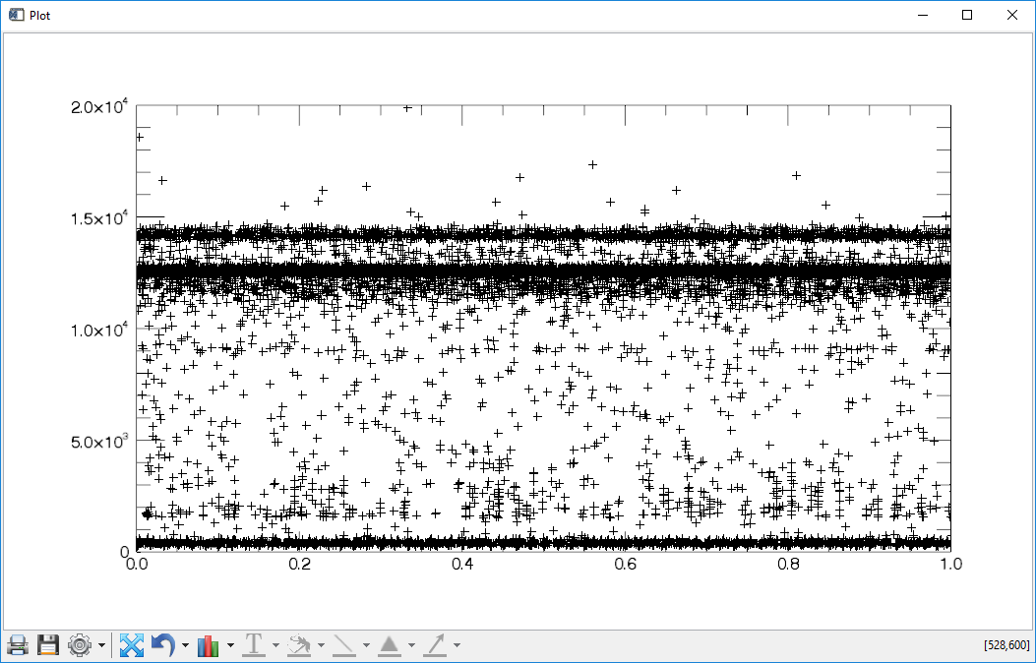
Task: Select the Text annotation T icon
Action: pos(254,644)
